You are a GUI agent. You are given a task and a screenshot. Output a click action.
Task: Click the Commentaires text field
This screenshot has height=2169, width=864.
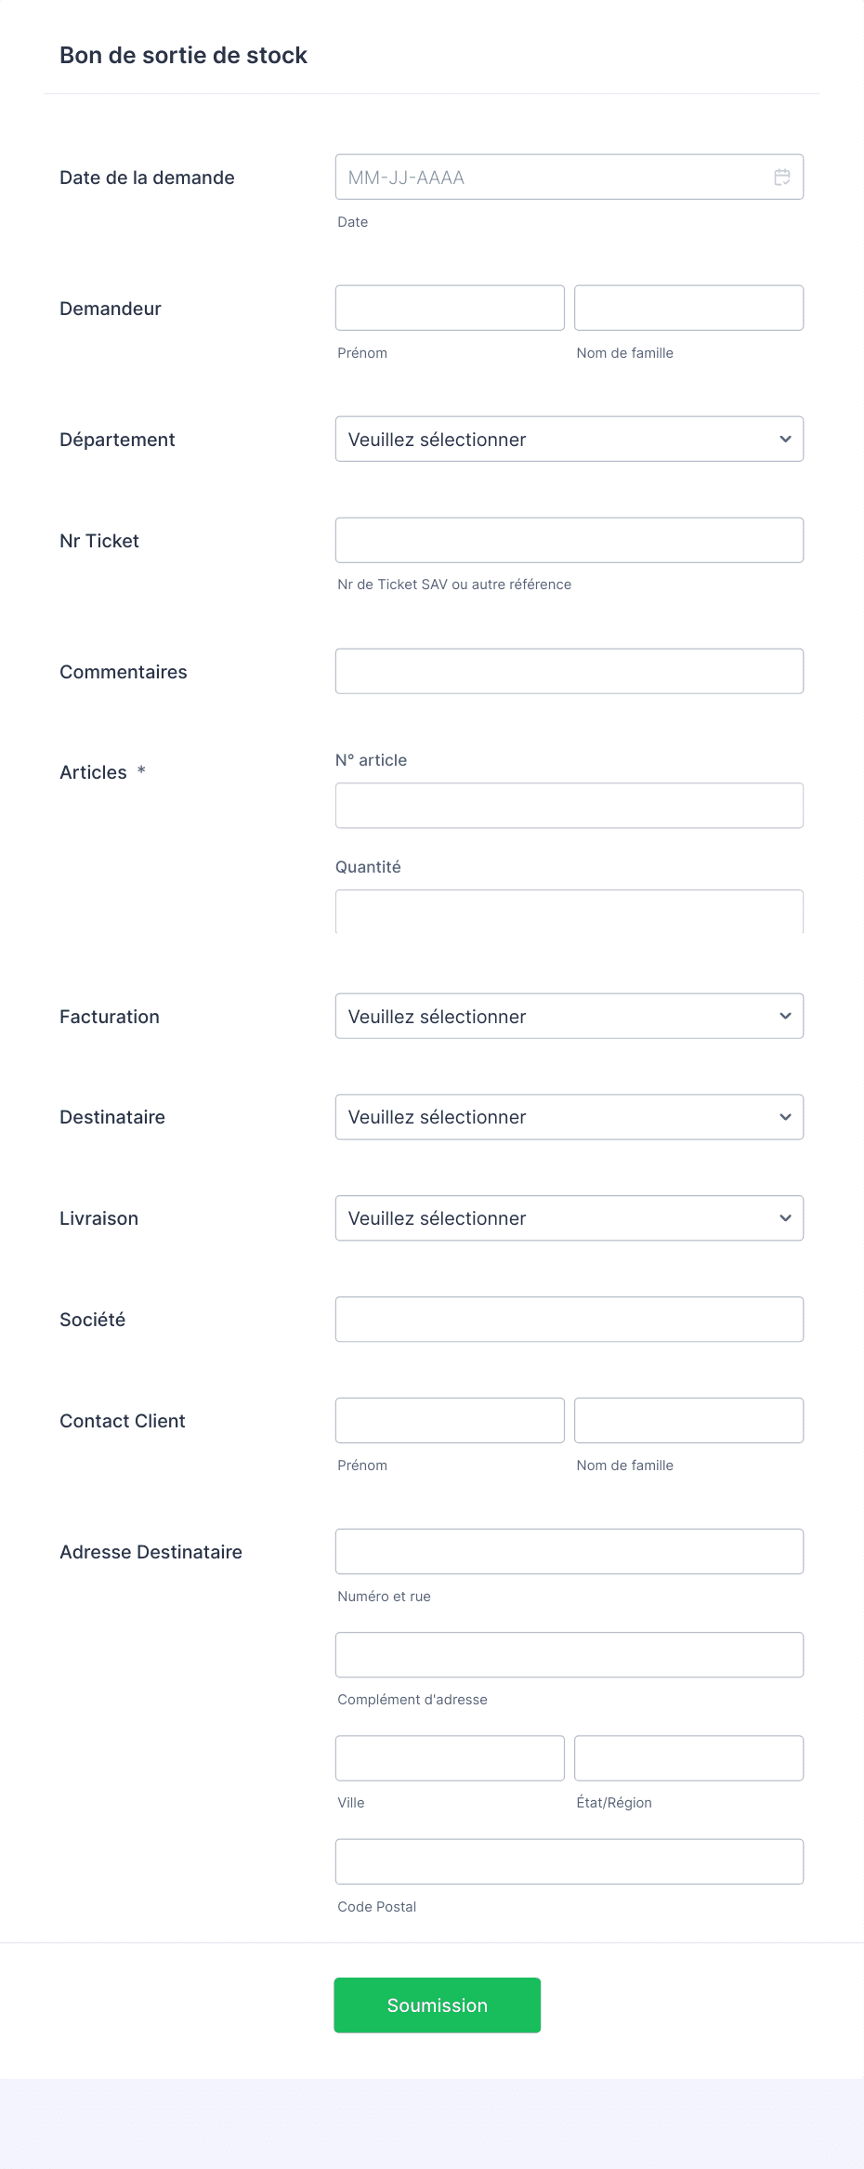(569, 672)
